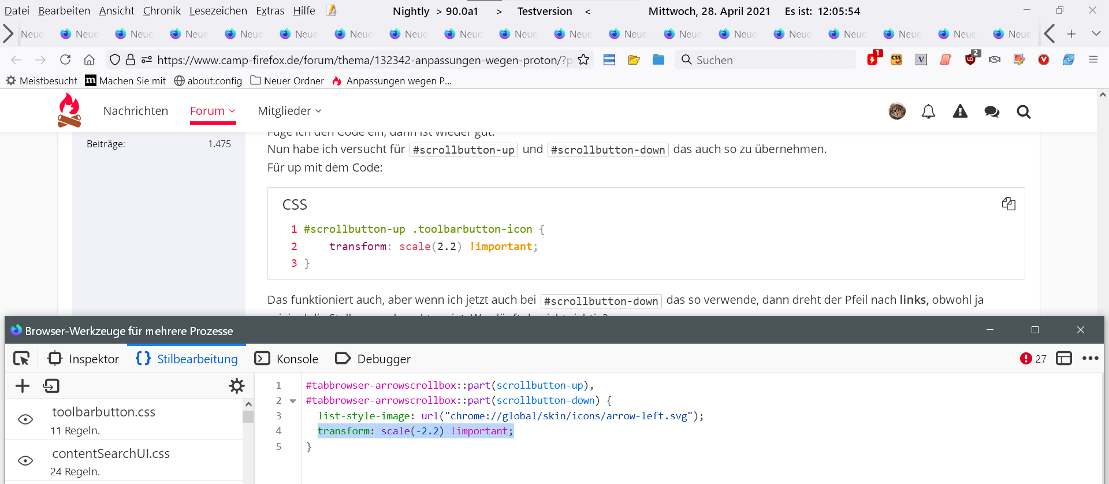Viewport: 1109px width, 484px height.
Task: Open forum conversations speech bubble icon
Action: point(992,111)
